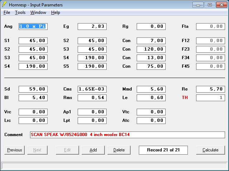Click the Rg input field
This screenshot has width=229, height=171.
point(151,26)
